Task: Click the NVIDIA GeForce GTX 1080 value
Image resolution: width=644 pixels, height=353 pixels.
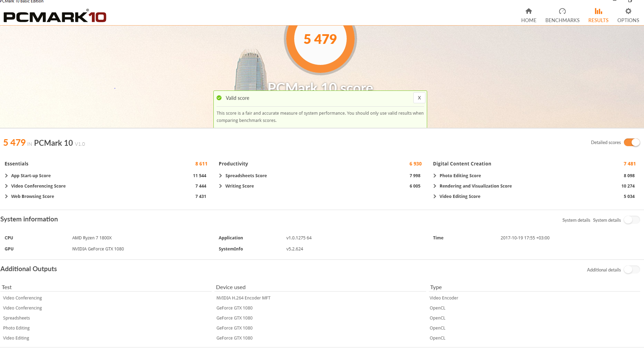Action: (98, 249)
